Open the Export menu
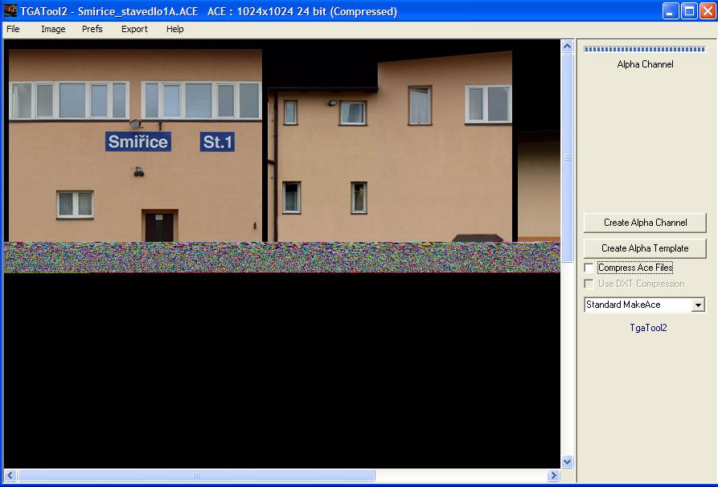 [134, 29]
